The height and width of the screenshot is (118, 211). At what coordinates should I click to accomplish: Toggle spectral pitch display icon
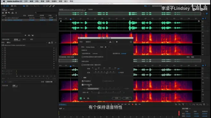click(x=27, y=6)
